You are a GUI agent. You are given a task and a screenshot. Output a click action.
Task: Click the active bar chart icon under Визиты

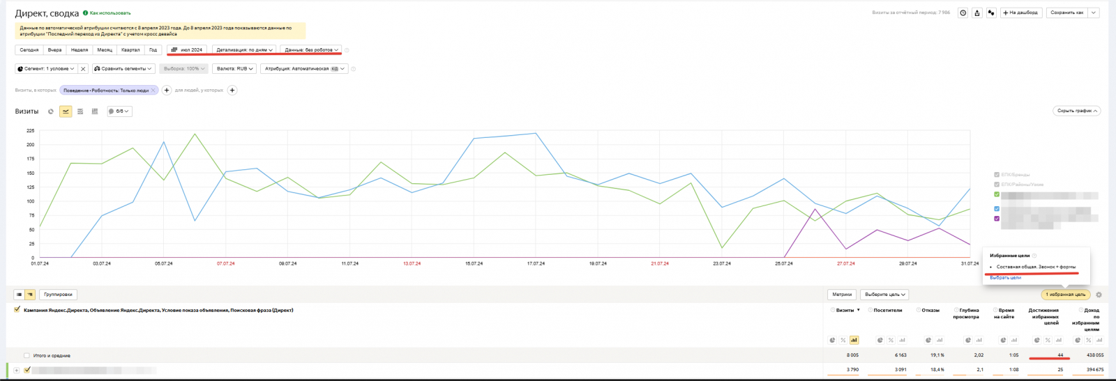pyautogui.click(x=854, y=341)
